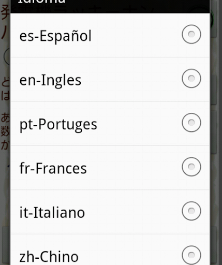Enable the fr-Frances radio button

click(191, 167)
